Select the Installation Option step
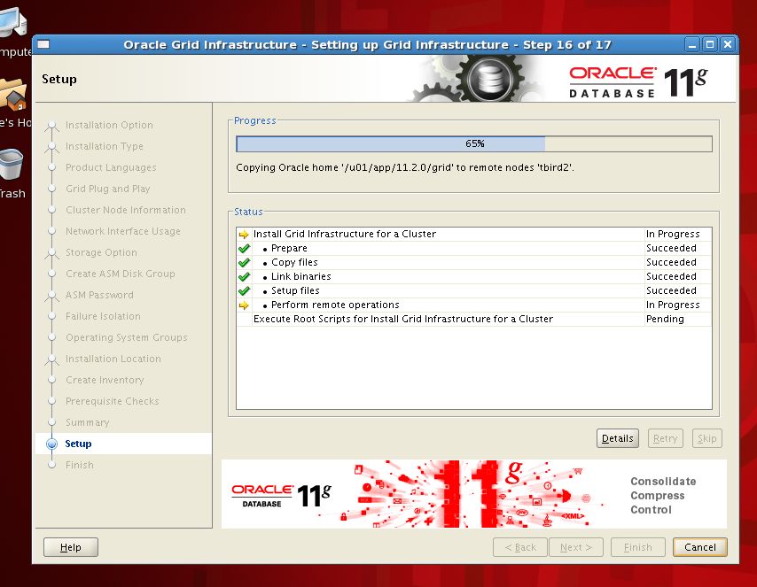The image size is (757, 587). [x=108, y=125]
